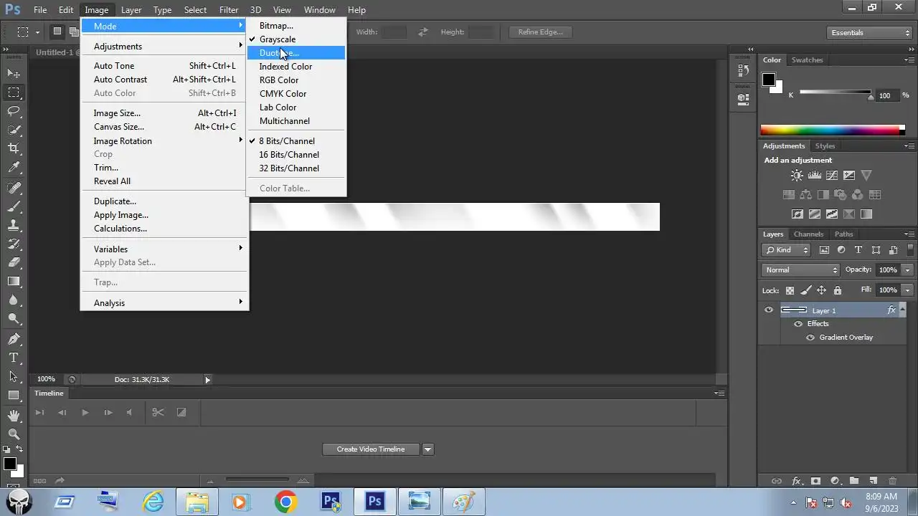Toggle lock transparent pixels
This screenshot has height=516, width=918.
click(x=790, y=290)
